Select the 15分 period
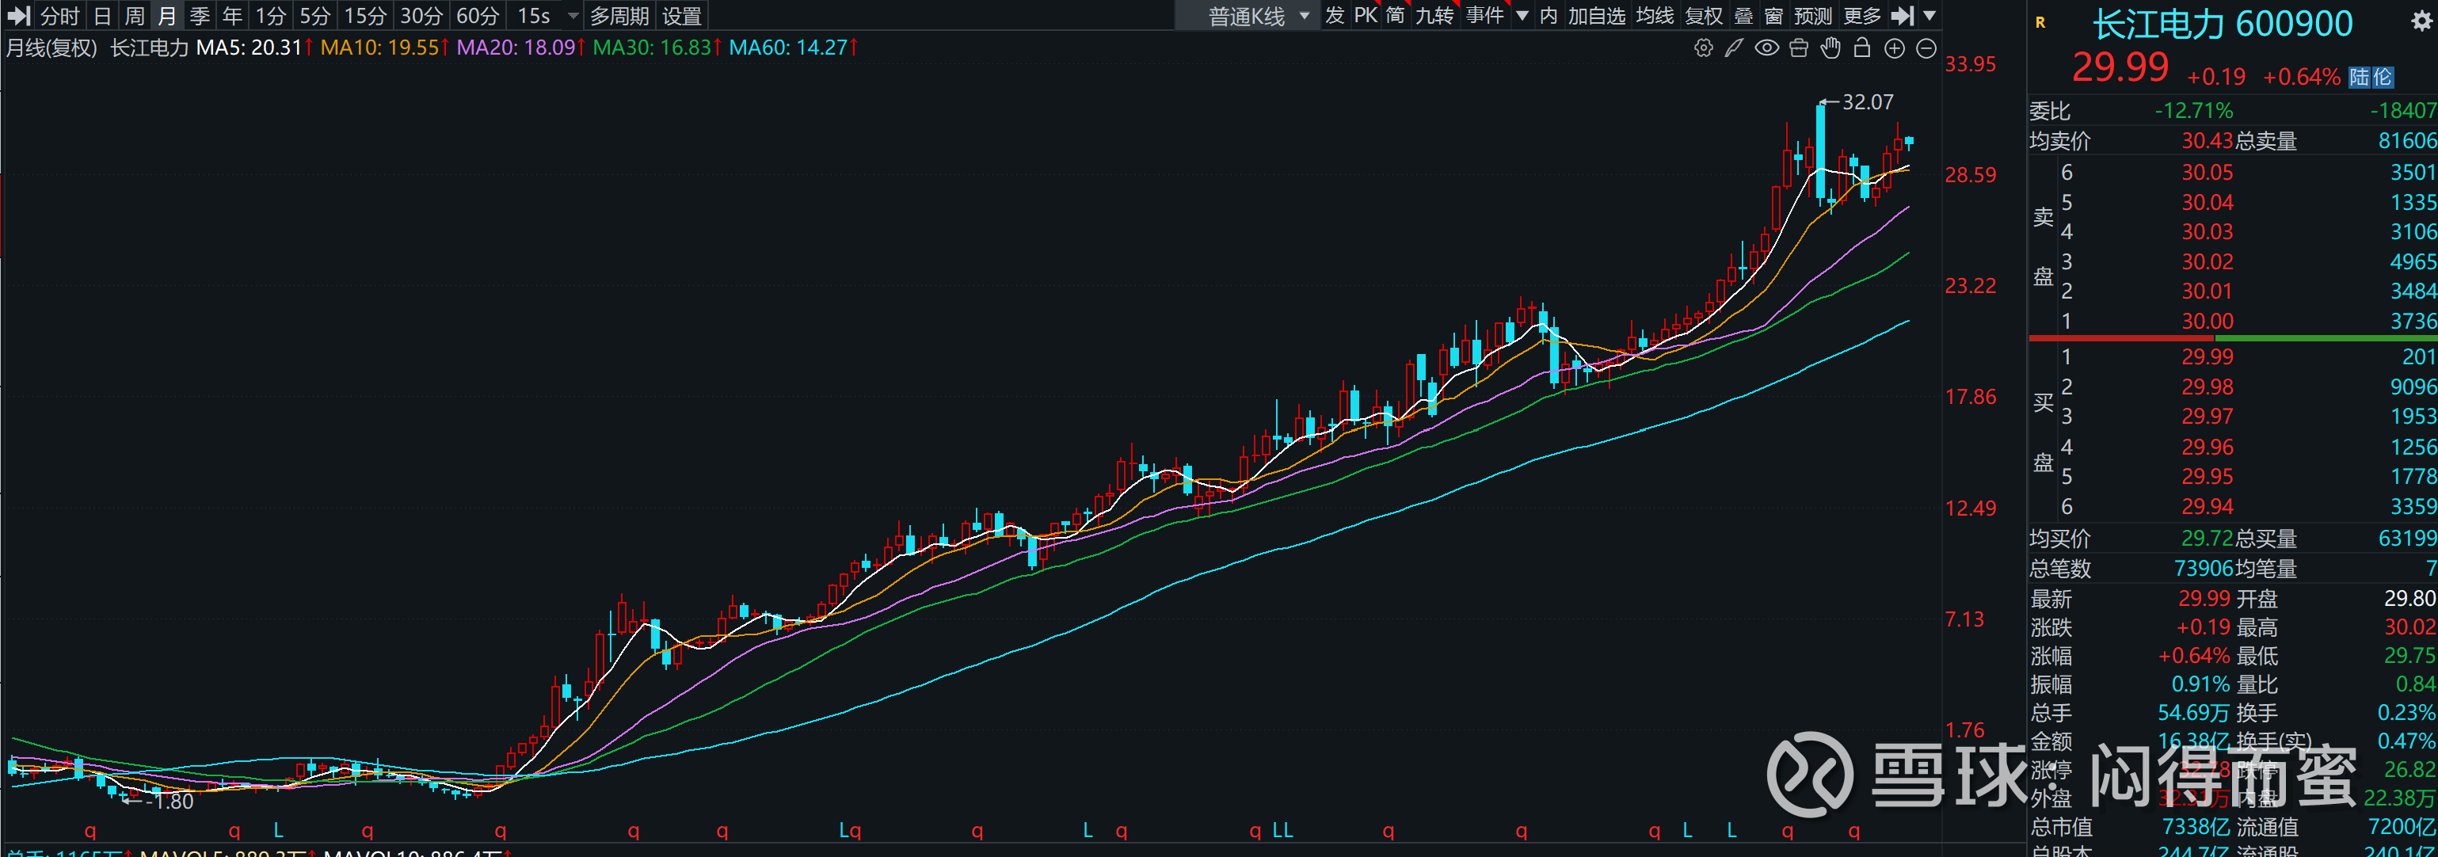Image resolution: width=2438 pixels, height=857 pixels. (x=365, y=16)
